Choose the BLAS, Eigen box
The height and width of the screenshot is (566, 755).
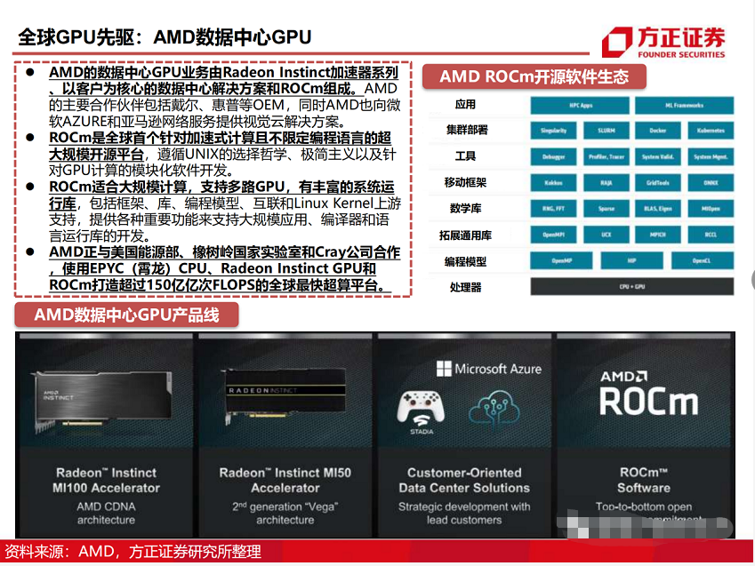pyautogui.click(x=658, y=209)
